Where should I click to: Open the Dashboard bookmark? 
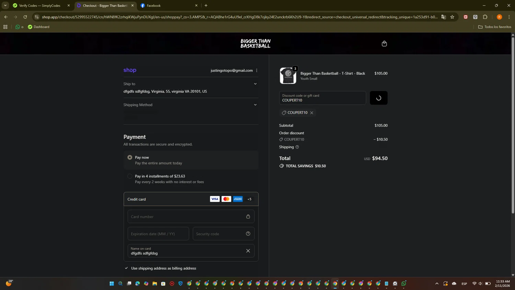pyautogui.click(x=38, y=27)
